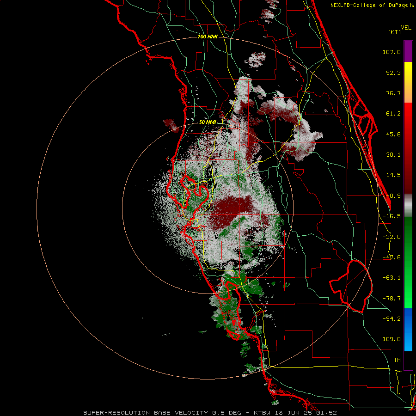Click the 50 NMI range ring label
This screenshot has width=416, height=416.
[208, 122]
